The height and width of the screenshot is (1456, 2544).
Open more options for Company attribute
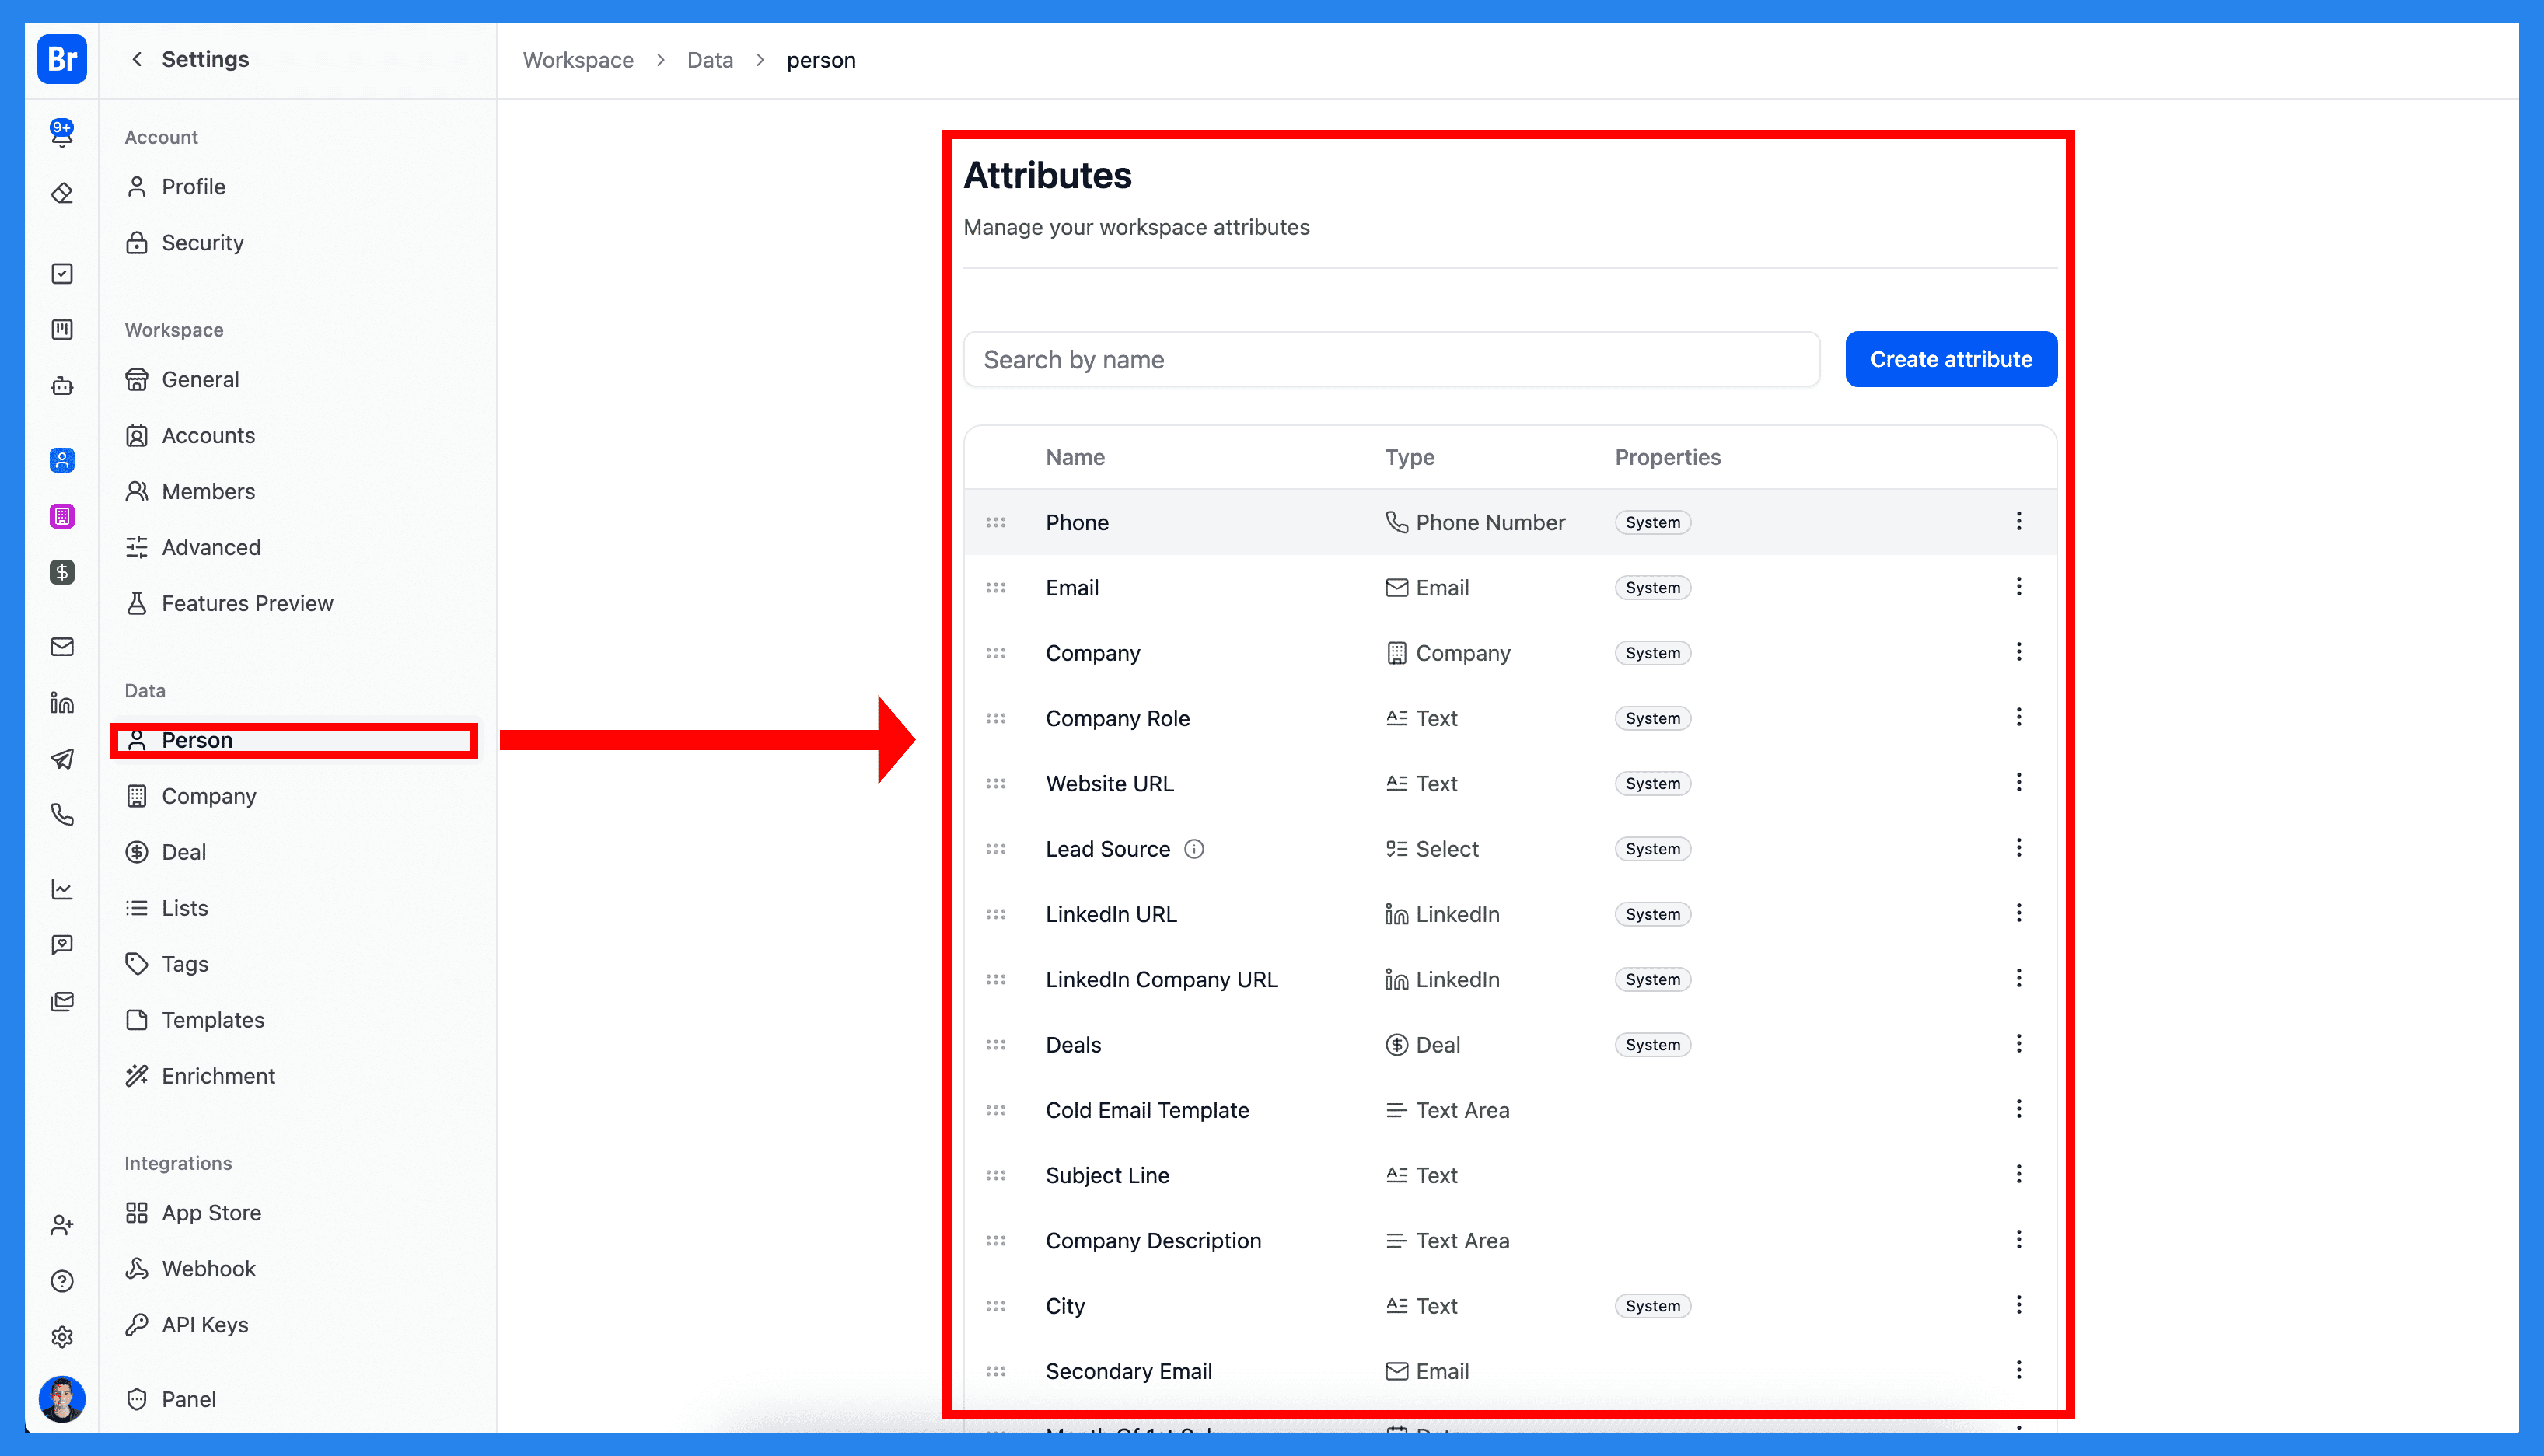(2019, 652)
